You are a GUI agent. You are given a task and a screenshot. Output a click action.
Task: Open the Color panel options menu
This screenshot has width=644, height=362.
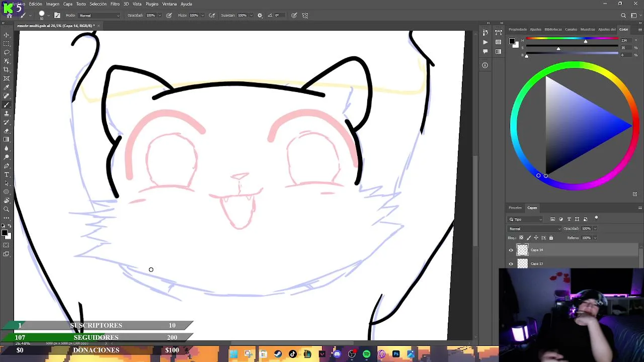coord(640,29)
